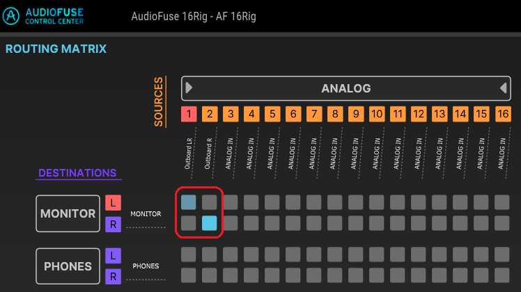Screen dimensions: 521x292
Task: Enable routing of source 2 to Monitor L
Action: [210, 202]
